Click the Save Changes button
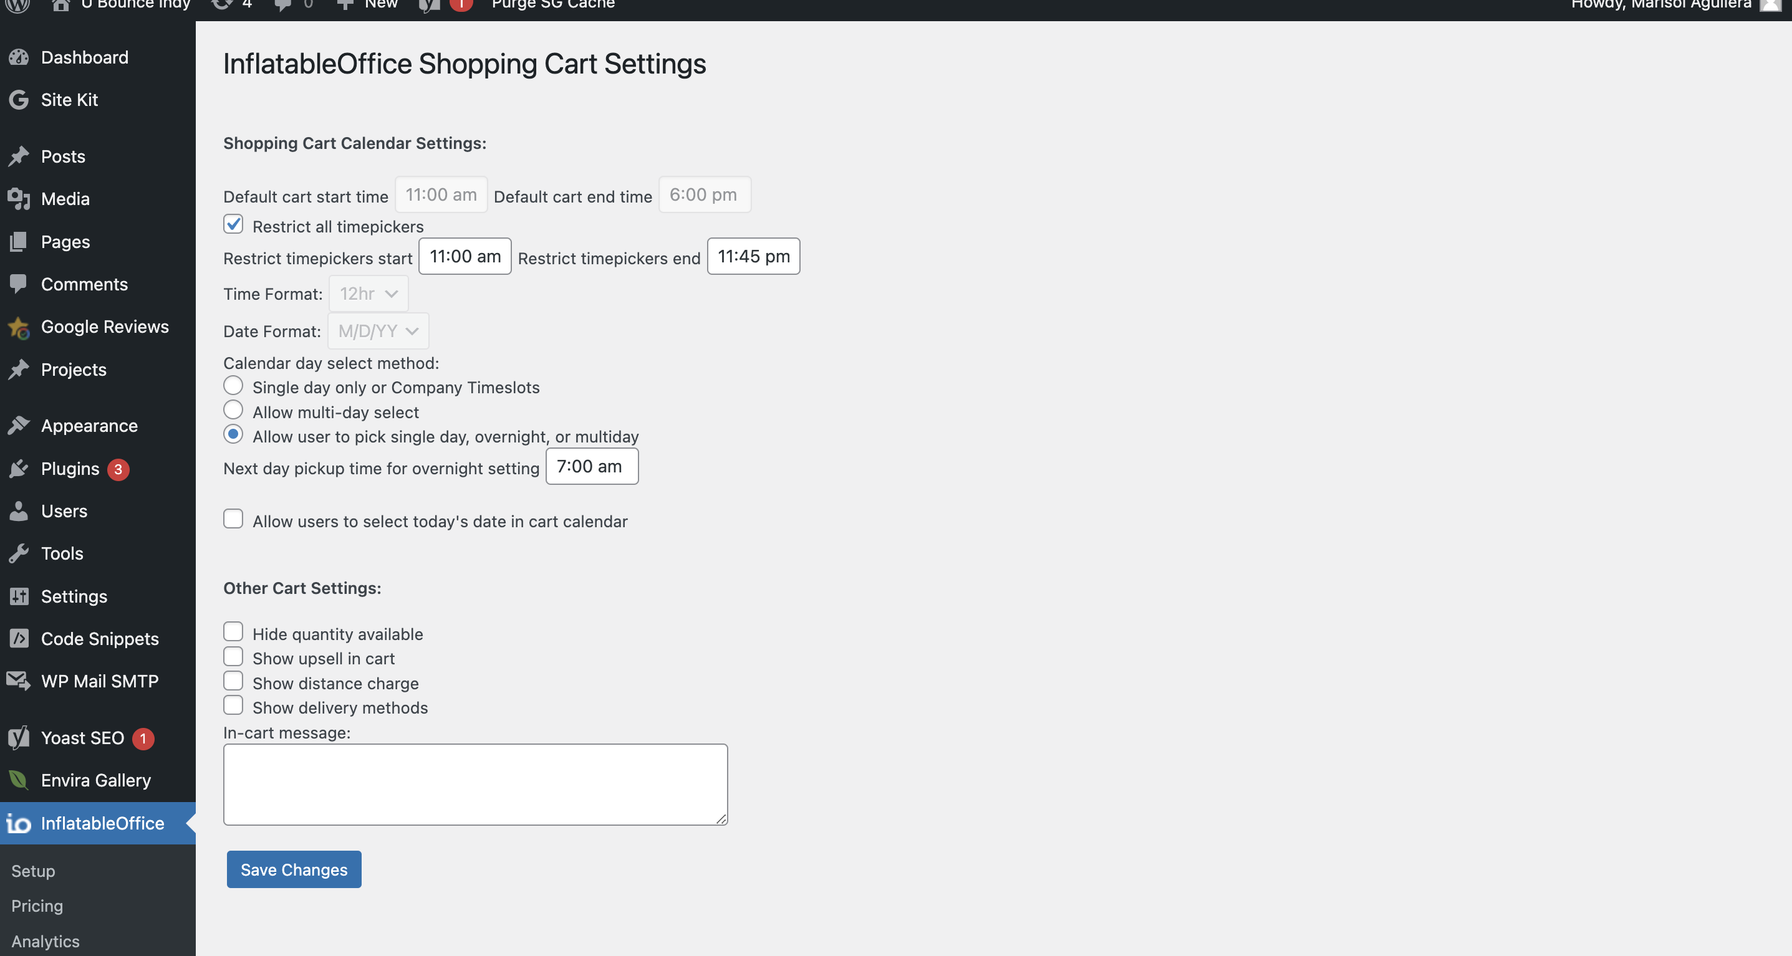The image size is (1792, 956). click(294, 869)
